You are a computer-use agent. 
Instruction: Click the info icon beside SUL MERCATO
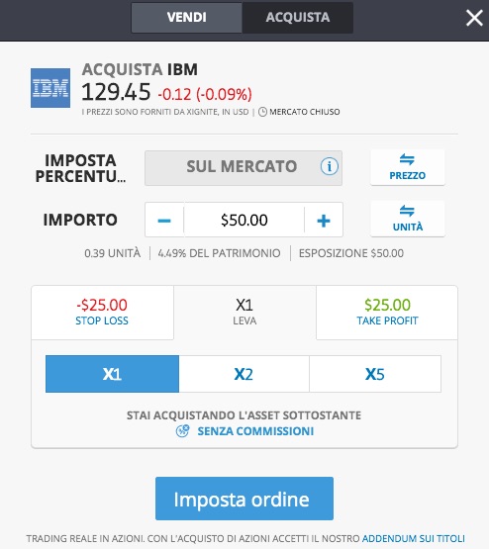point(330,166)
